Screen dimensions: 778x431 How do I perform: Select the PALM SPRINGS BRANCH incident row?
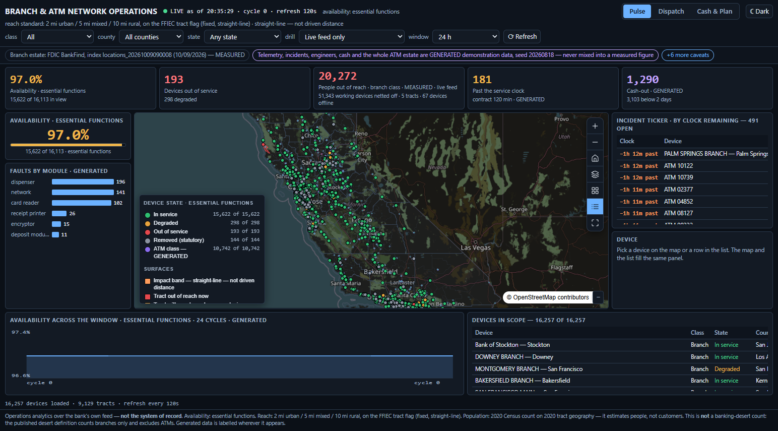pyautogui.click(x=692, y=154)
